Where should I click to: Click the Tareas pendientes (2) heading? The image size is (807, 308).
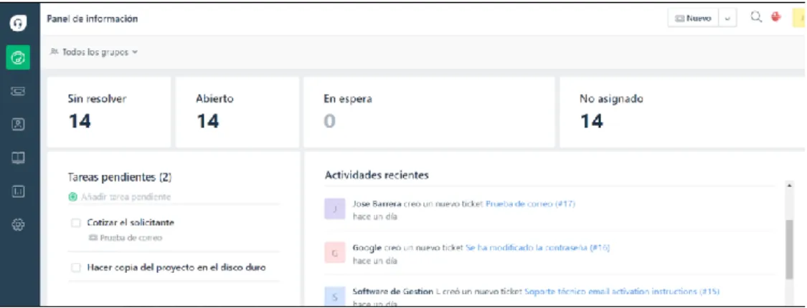(x=120, y=178)
